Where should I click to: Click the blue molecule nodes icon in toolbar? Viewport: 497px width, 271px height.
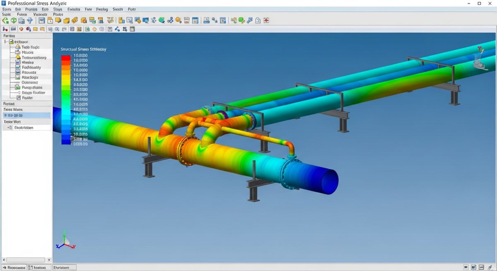click(x=170, y=20)
